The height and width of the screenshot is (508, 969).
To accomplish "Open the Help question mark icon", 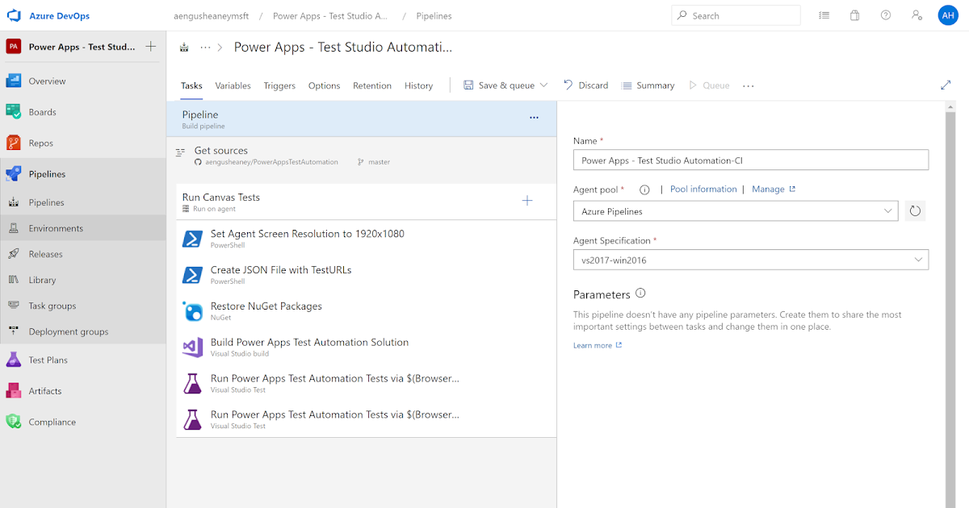I will [885, 15].
